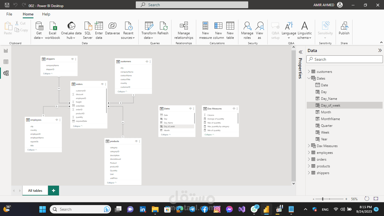384x216 pixels.
Task: Expand products in Data pane
Action: pyautogui.click(x=309, y=166)
